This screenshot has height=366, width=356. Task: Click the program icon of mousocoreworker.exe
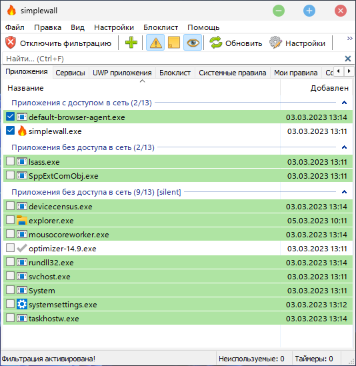(22, 235)
